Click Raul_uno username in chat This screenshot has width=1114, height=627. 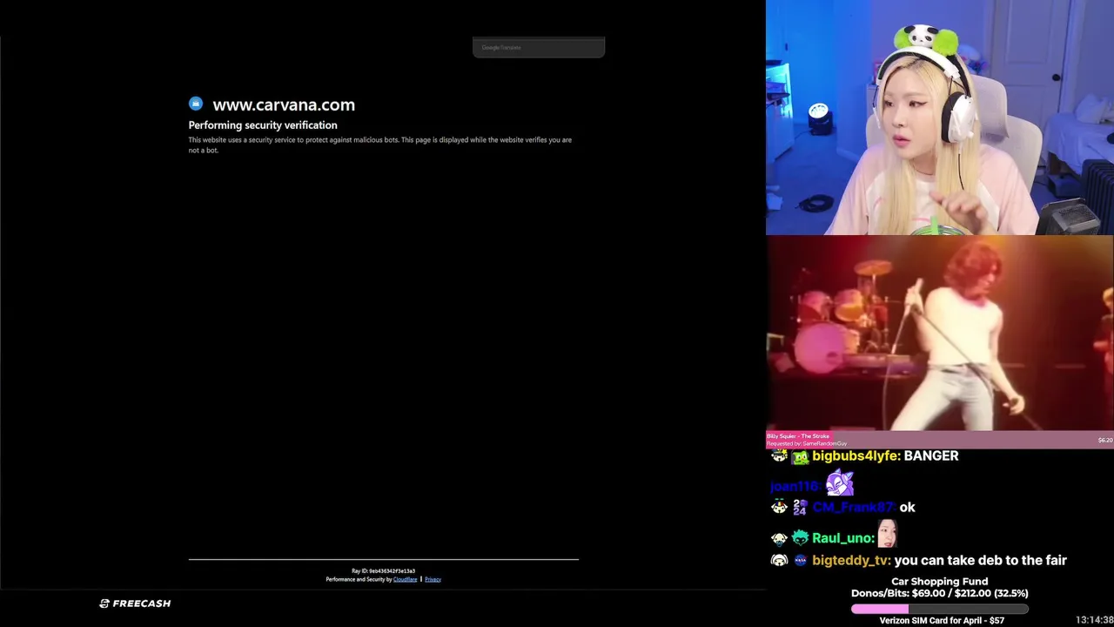click(x=842, y=538)
